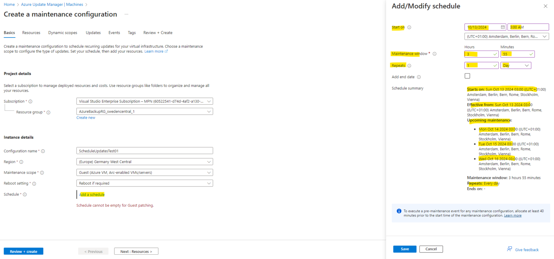Image resolution: width=554 pixels, height=259 pixels.
Task: Click the info icon next to Reboot setting
Action: tap(34, 184)
